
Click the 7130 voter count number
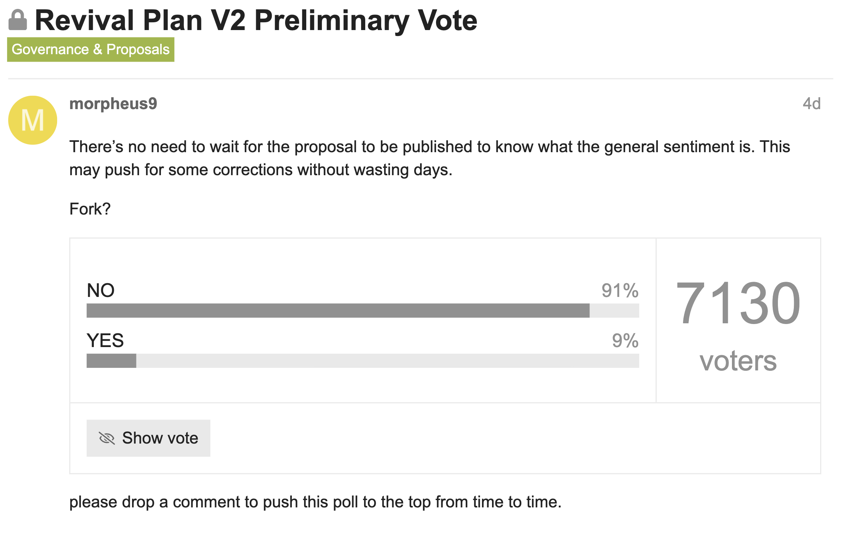(x=738, y=303)
